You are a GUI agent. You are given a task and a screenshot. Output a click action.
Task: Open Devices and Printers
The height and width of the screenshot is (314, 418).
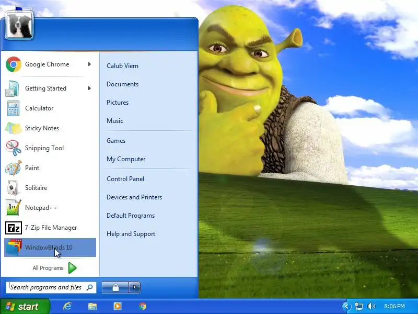click(134, 197)
